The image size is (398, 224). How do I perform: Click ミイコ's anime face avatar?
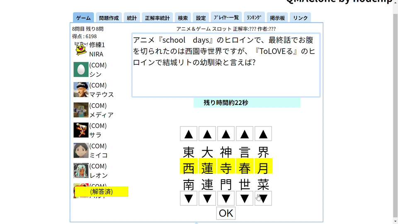coord(81,150)
